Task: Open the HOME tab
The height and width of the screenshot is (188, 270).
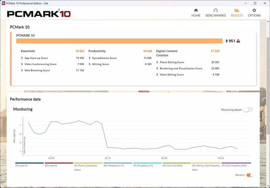Action: (x=196, y=13)
